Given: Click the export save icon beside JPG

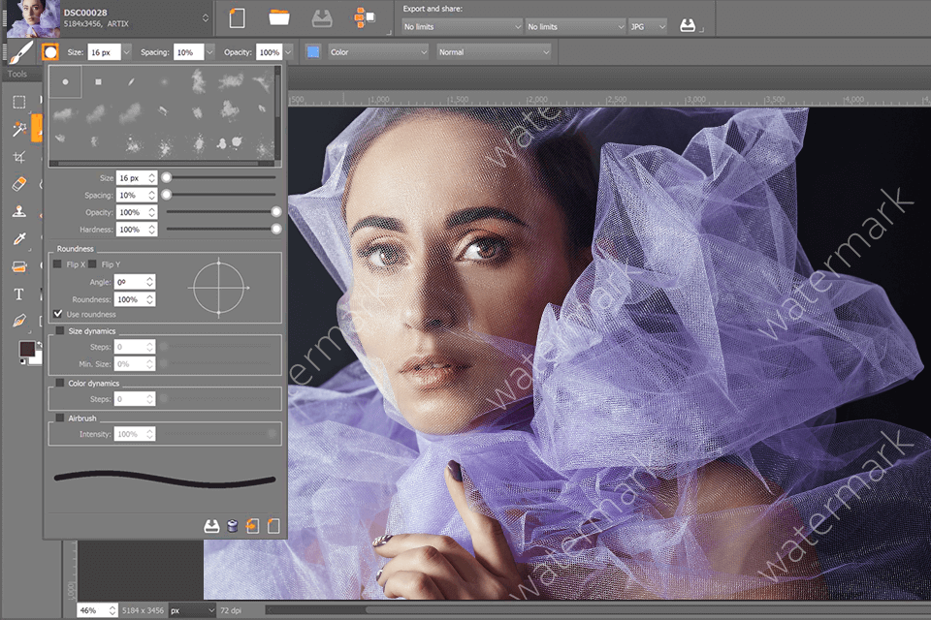Looking at the screenshot, I should pyautogui.click(x=688, y=26).
